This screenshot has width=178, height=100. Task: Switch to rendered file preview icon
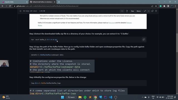[127, 11]
